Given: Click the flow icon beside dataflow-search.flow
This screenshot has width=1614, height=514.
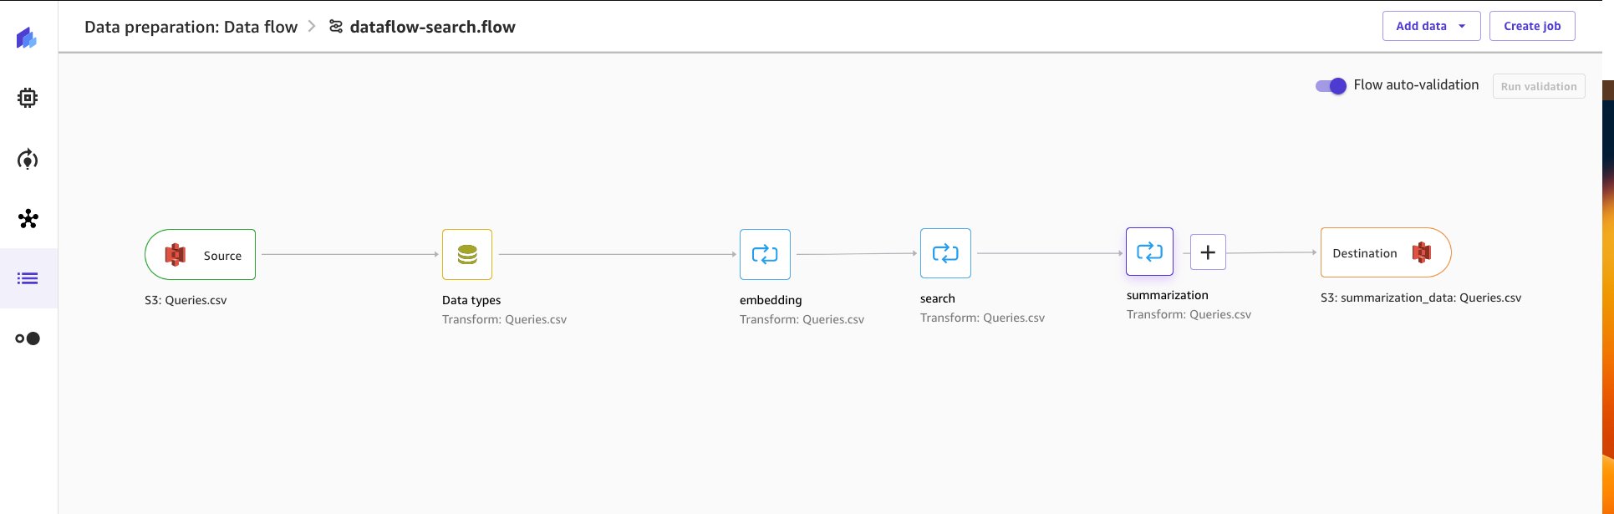Looking at the screenshot, I should coord(336,27).
